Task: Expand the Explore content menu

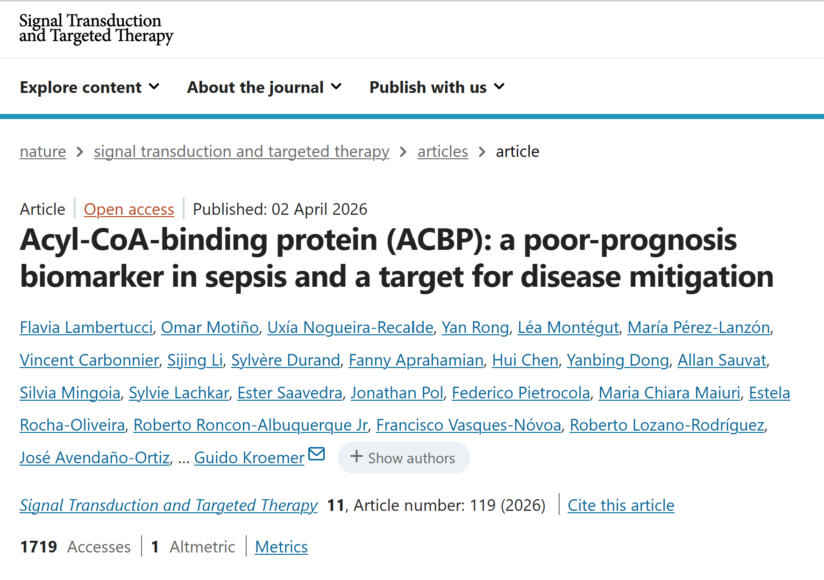Action: point(90,87)
